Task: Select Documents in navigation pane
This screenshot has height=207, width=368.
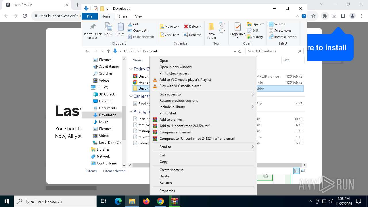Action: pos(105,108)
